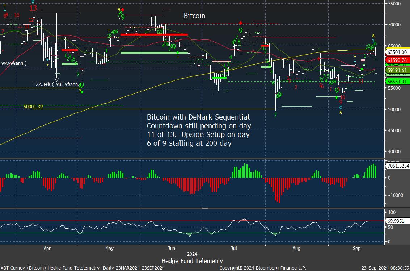The width and height of the screenshot is (410, 271).
Task: Click the May date axis label
Action: pyautogui.click(x=109, y=248)
